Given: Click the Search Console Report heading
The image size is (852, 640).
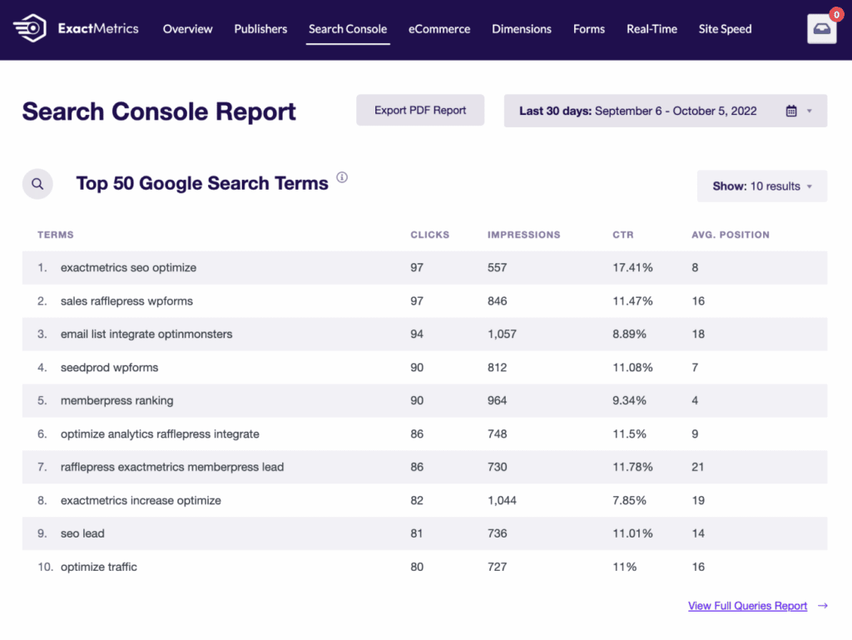Looking at the screenshot, I should tap(159, 112).
